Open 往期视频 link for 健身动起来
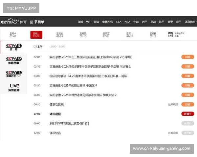This screenshot has height=157, width=197. click(173, 104)
